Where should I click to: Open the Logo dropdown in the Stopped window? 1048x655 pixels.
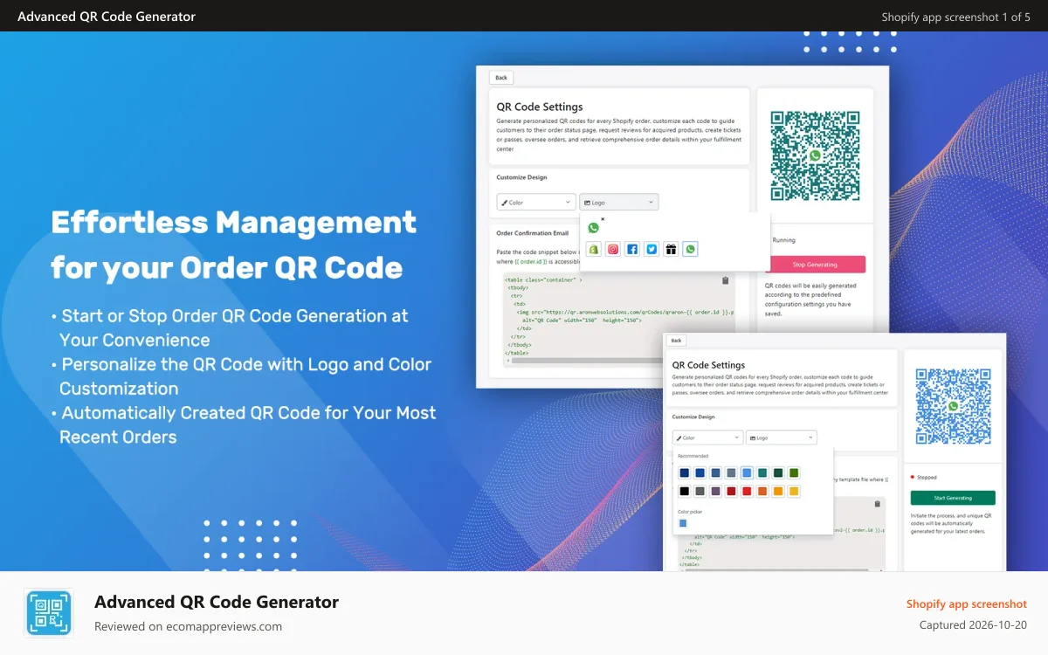pos(781,438)
